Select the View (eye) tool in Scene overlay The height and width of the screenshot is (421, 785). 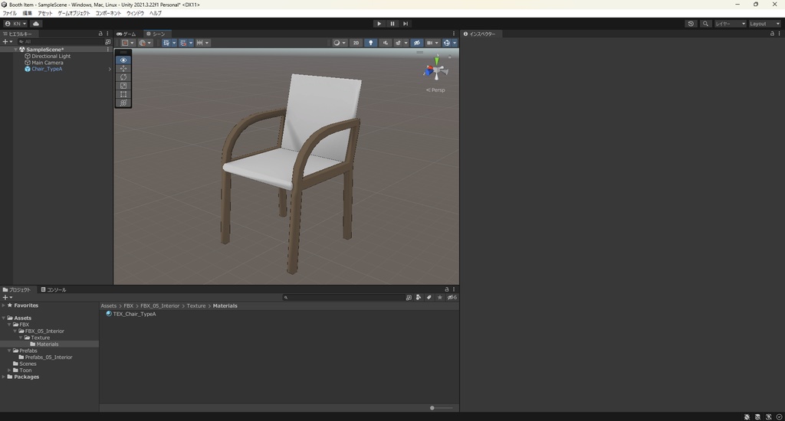(123, 60)
